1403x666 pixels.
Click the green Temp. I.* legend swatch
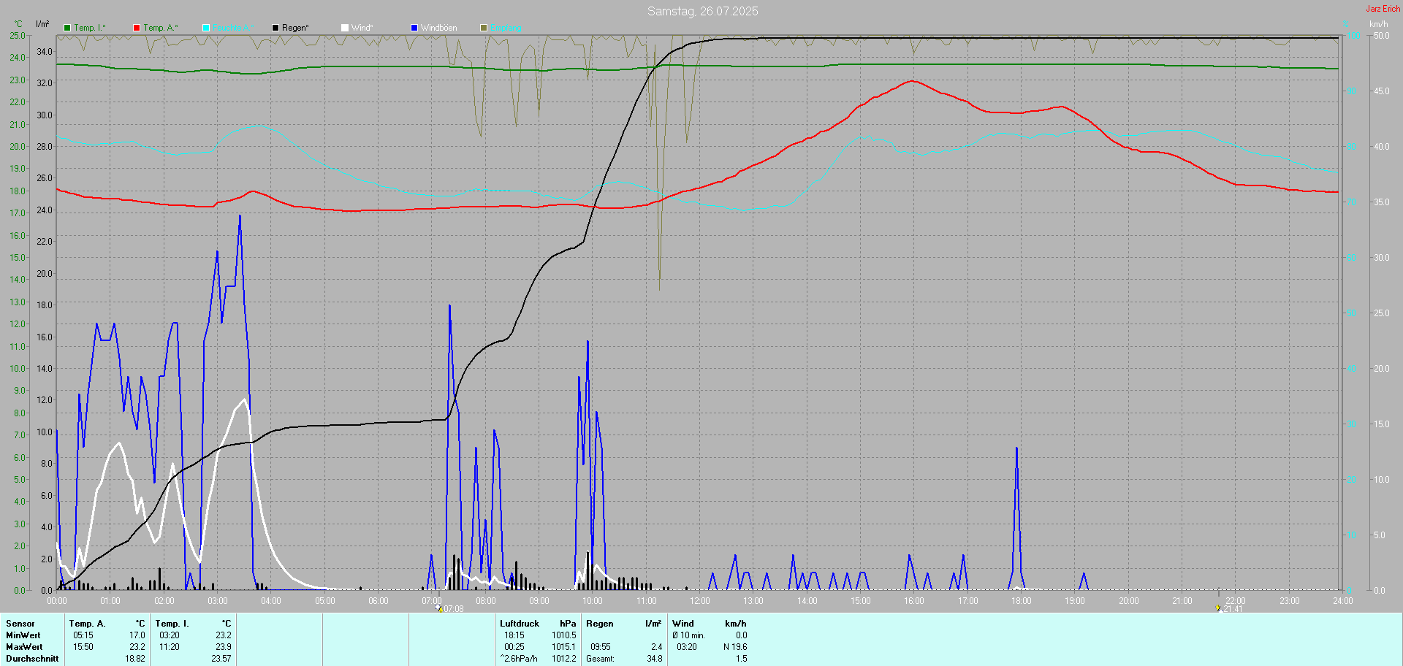[x=67, y=28]
